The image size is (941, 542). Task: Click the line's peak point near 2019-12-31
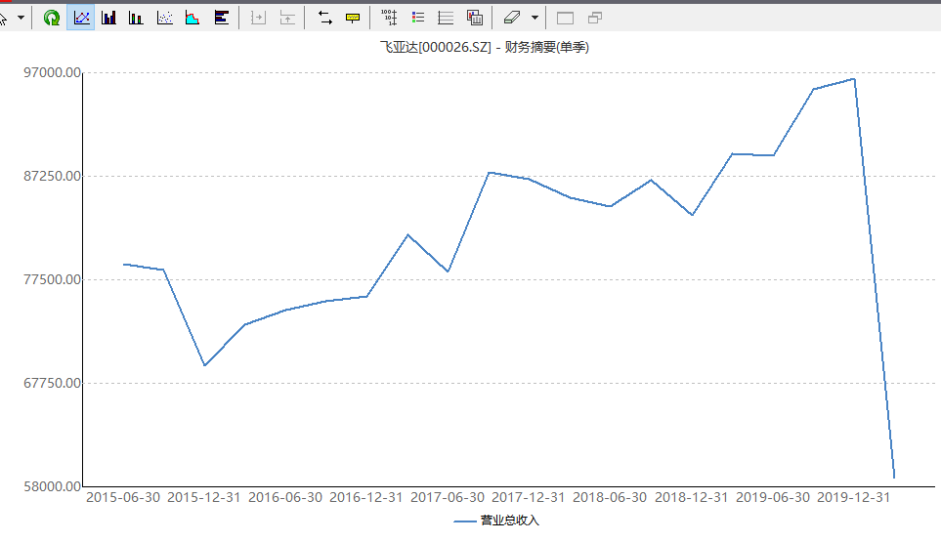point(854,78)
